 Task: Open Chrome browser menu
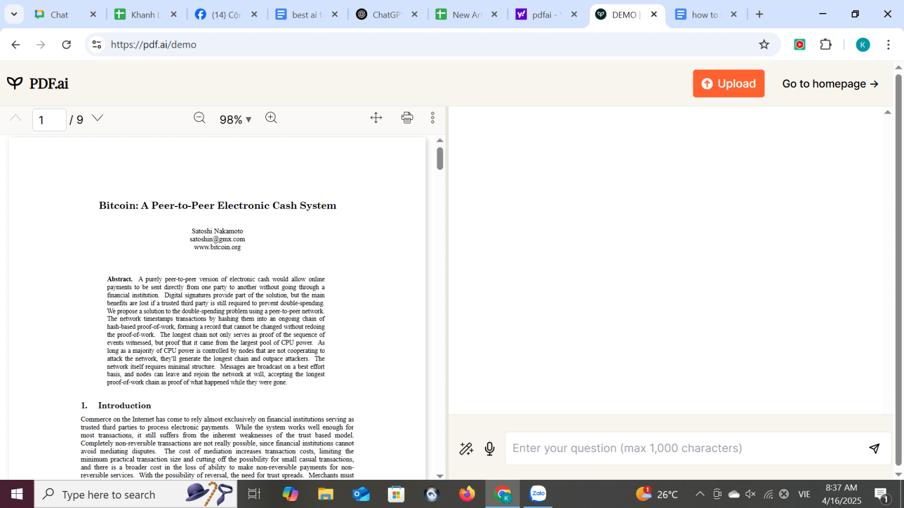(889, 44)
